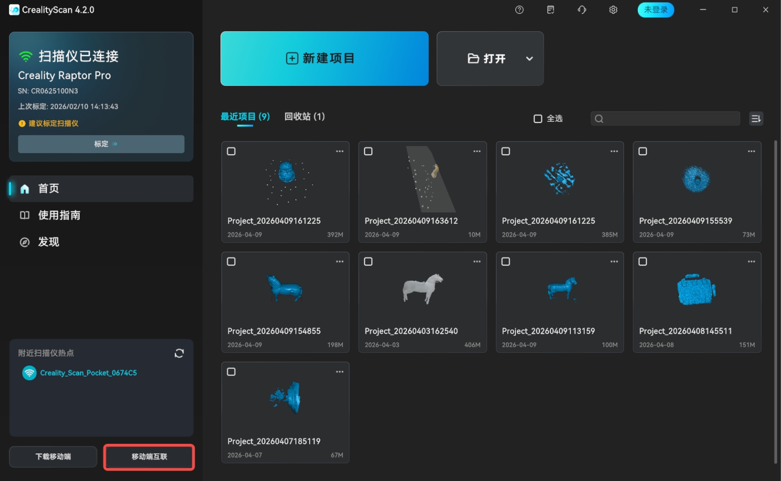Go to 使用指南 in the sidebar
The width and height of the screenshot is (781, 481).
[x=59, y=215]
